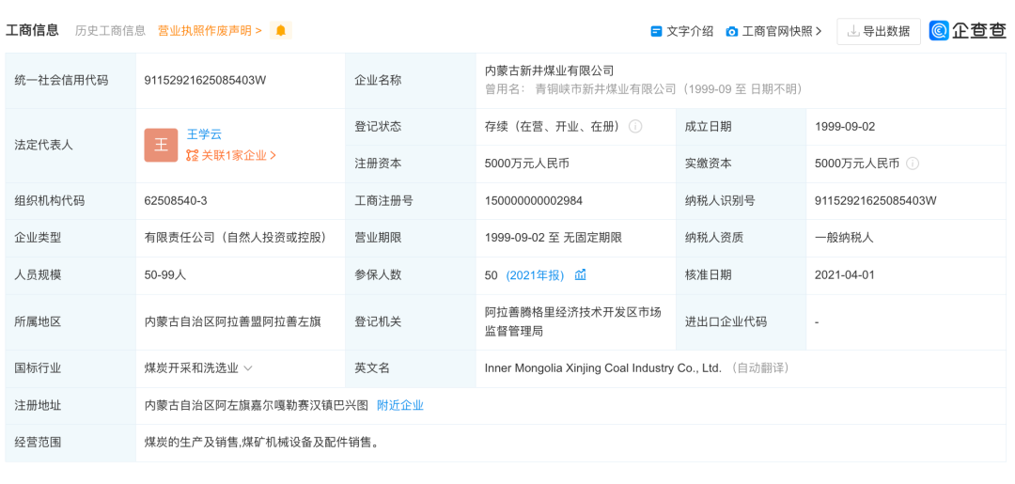Screen dimensions: 1015x484
Task: Open 工商官网快照
Action: point(777,31)
